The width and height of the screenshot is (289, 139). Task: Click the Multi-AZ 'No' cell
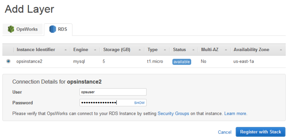203,62
